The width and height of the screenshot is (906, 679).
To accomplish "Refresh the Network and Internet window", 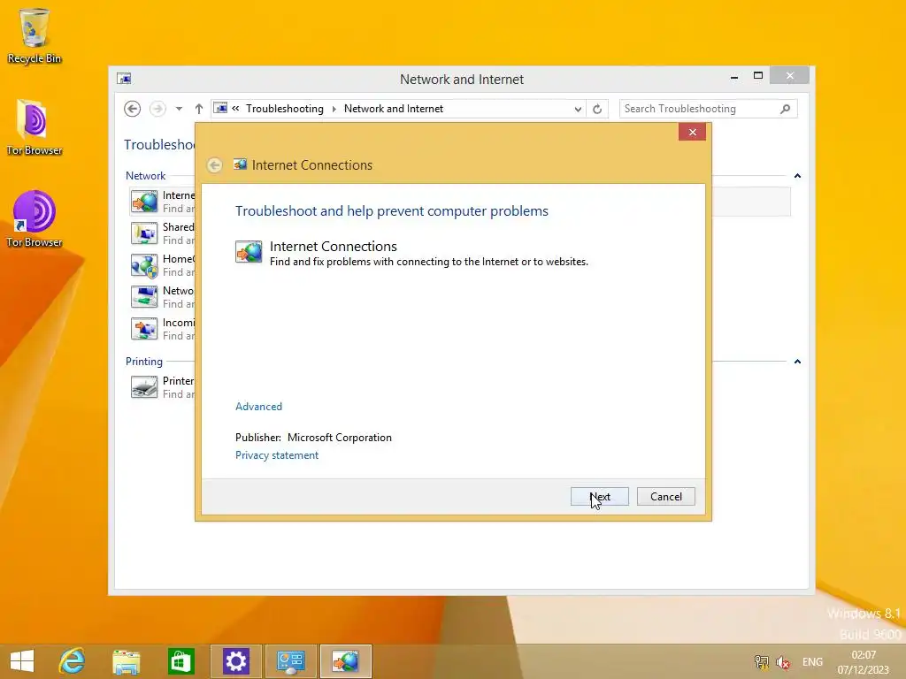I will click(597, 109).
